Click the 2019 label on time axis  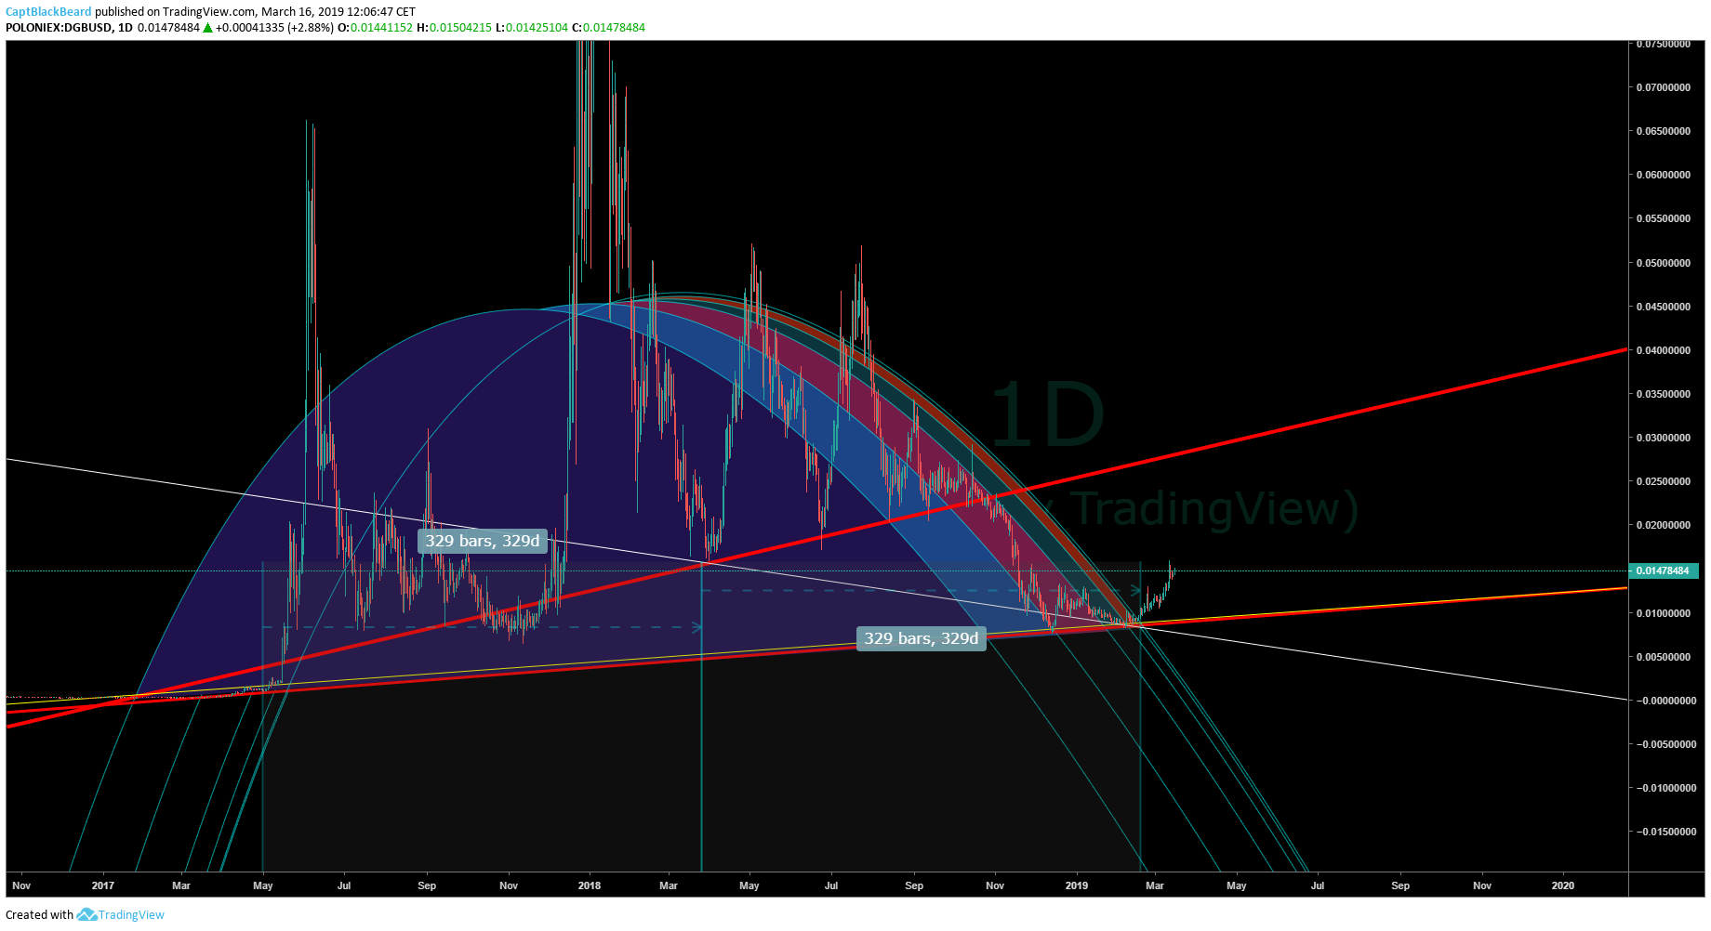tap(1077, 885)
